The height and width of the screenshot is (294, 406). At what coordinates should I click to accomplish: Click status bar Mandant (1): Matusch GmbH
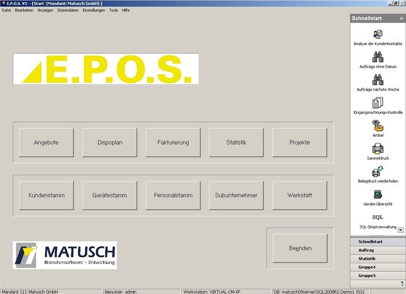coord(51,292)
